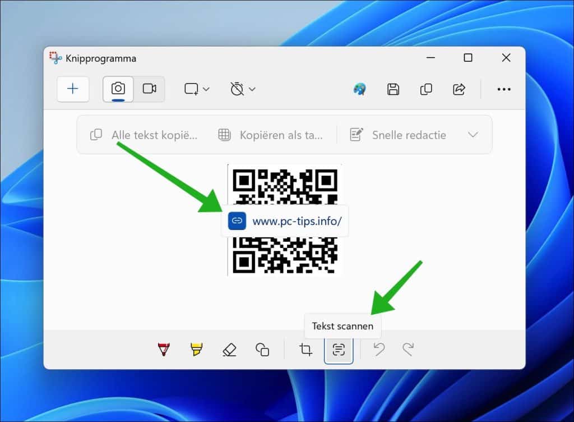Select the red ballpoint pen tool
Screen dimensions: 574x422
point(164,350)
